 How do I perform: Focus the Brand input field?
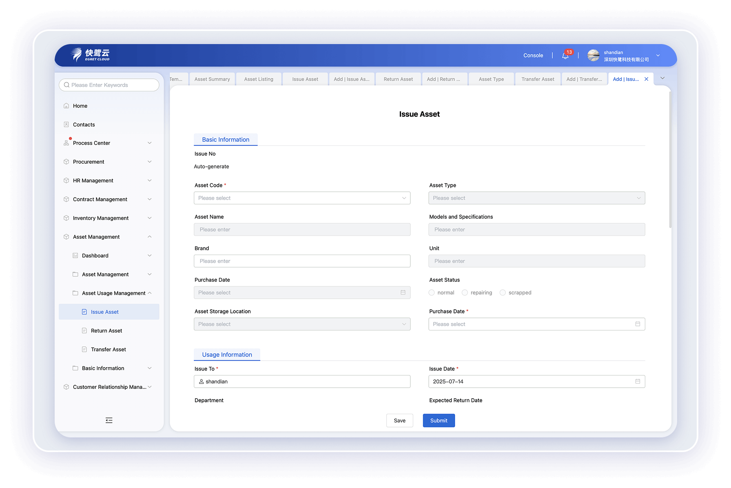[302, 261]
